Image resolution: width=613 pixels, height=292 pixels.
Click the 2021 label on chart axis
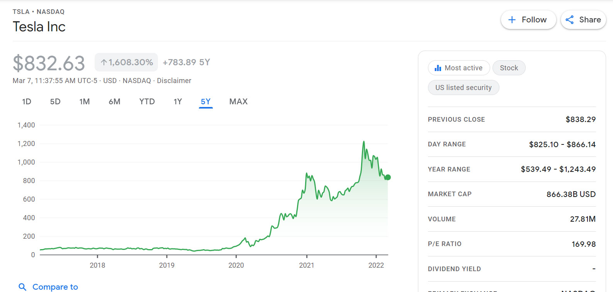(306, 265)
